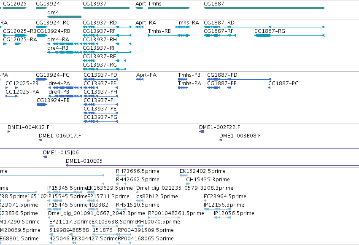Click the IP12056.5prime EST label
Image resolution: width=359 pixels, height=245 pixels.
[x=234, y=213]
